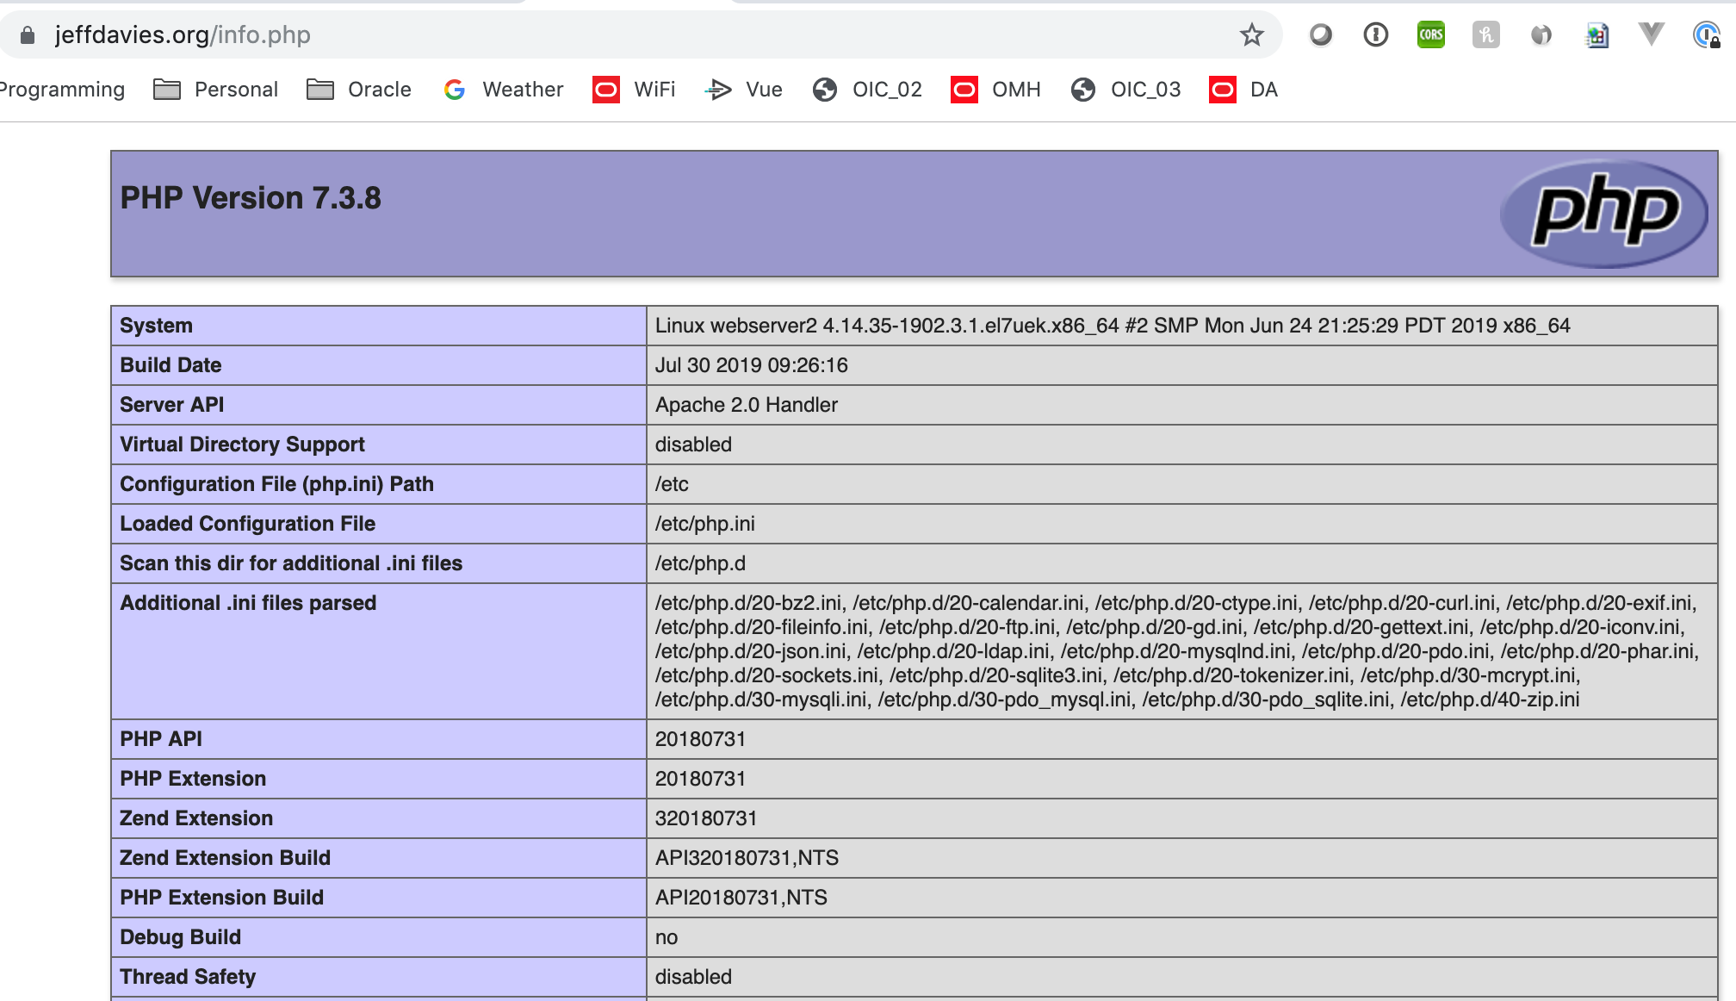Bookmark this page with the star icon

tap(1251, 35)
